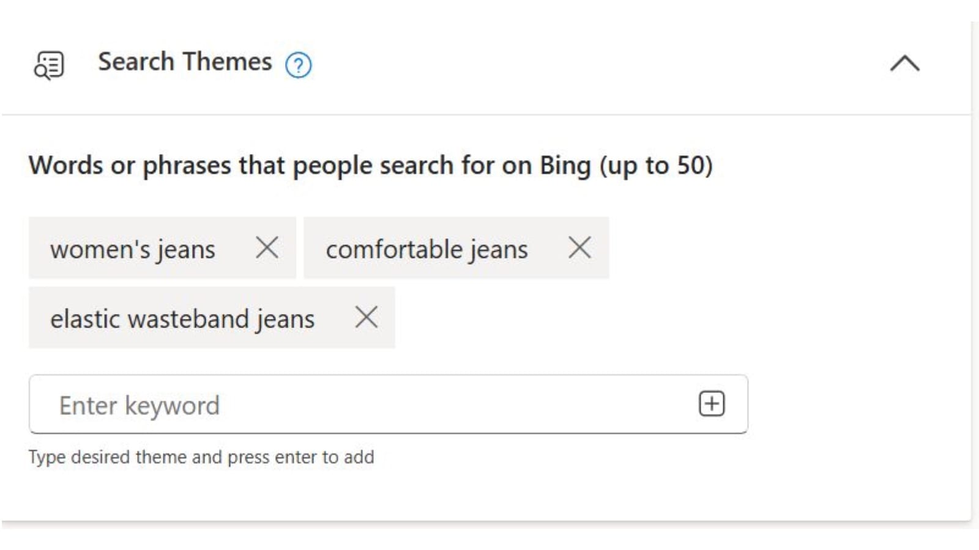Delete the "comfortable jeans" search theme
This screenshot has width=979, height=550.
(x=579, y=248)
